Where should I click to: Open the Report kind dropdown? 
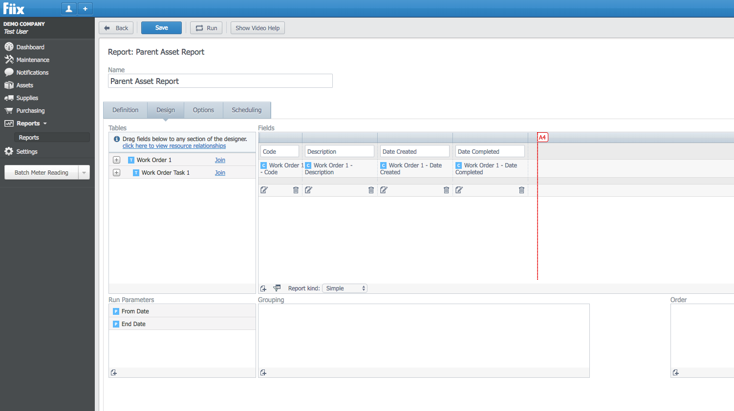(345, 288)
